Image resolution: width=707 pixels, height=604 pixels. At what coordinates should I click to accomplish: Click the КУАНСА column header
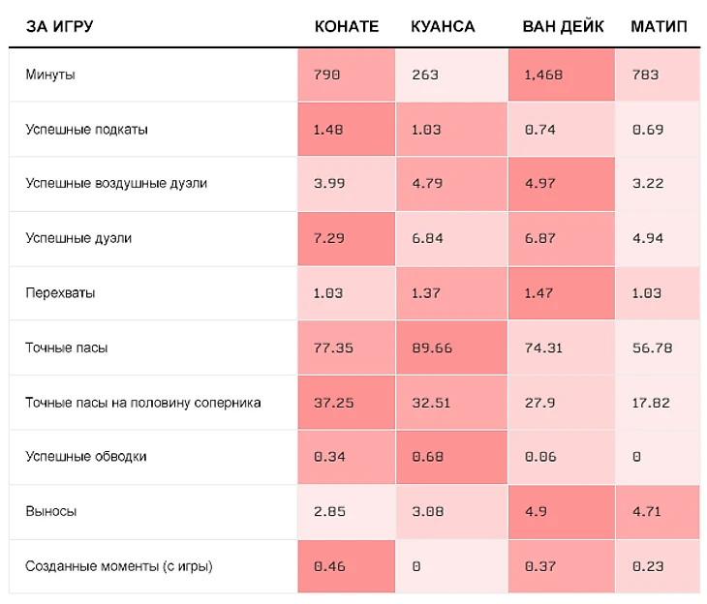click(x=443, y=26)
